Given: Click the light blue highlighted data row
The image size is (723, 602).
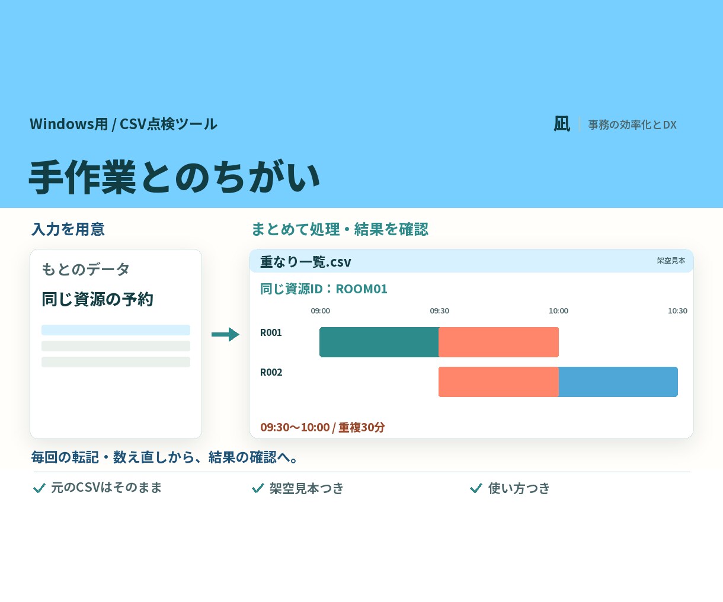Looking at the screenshot, I should pos(116,330).
